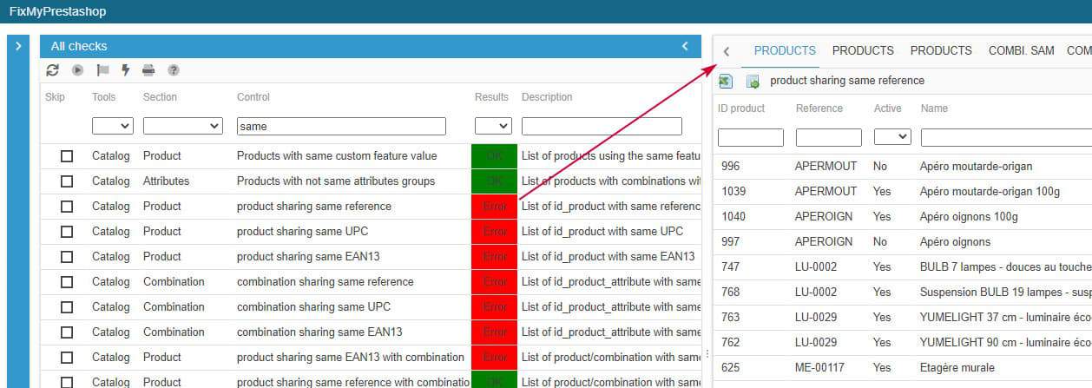Open the Section filter dropdown
This screenshot has width=1092, height=388.
point(182,127)
